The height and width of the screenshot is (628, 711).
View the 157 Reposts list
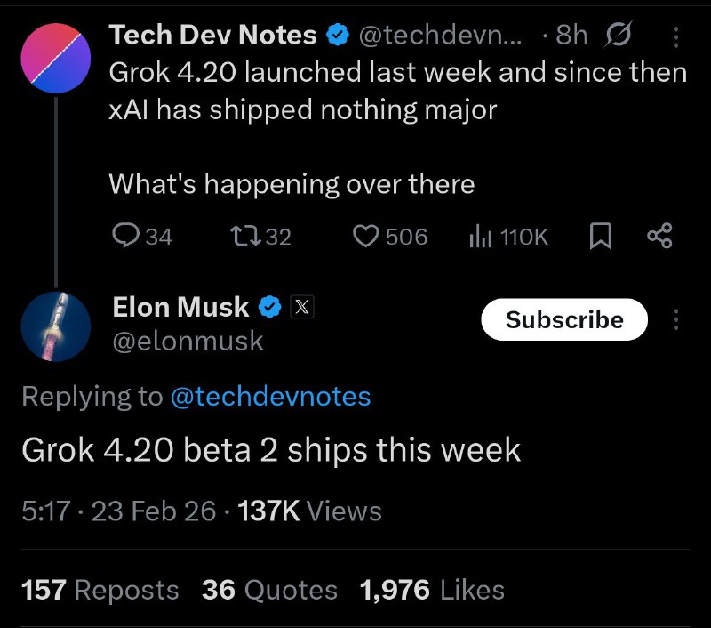tap(100, 590)
